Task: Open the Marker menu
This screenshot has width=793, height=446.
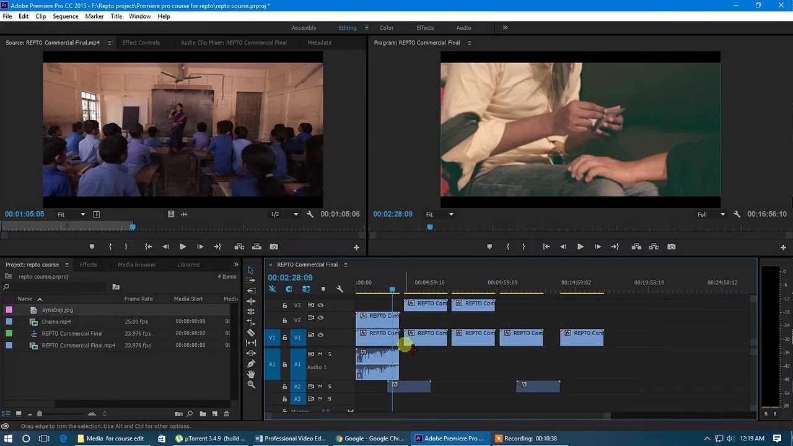Action: [x=94, y=16]
